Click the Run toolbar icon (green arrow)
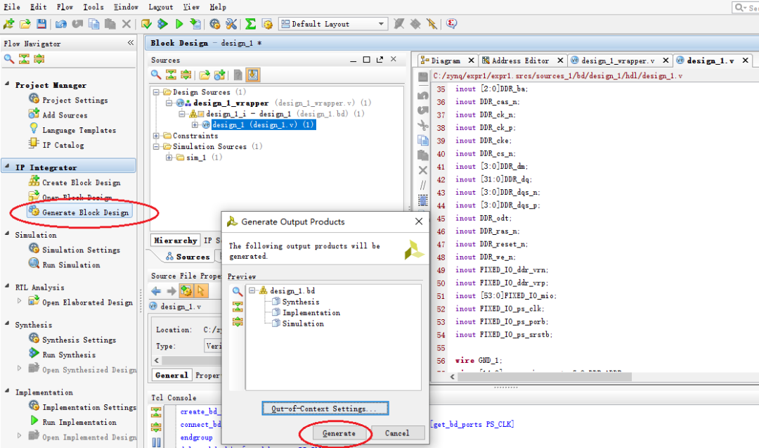Screen dimensions: 759x448 pos(179,23)
